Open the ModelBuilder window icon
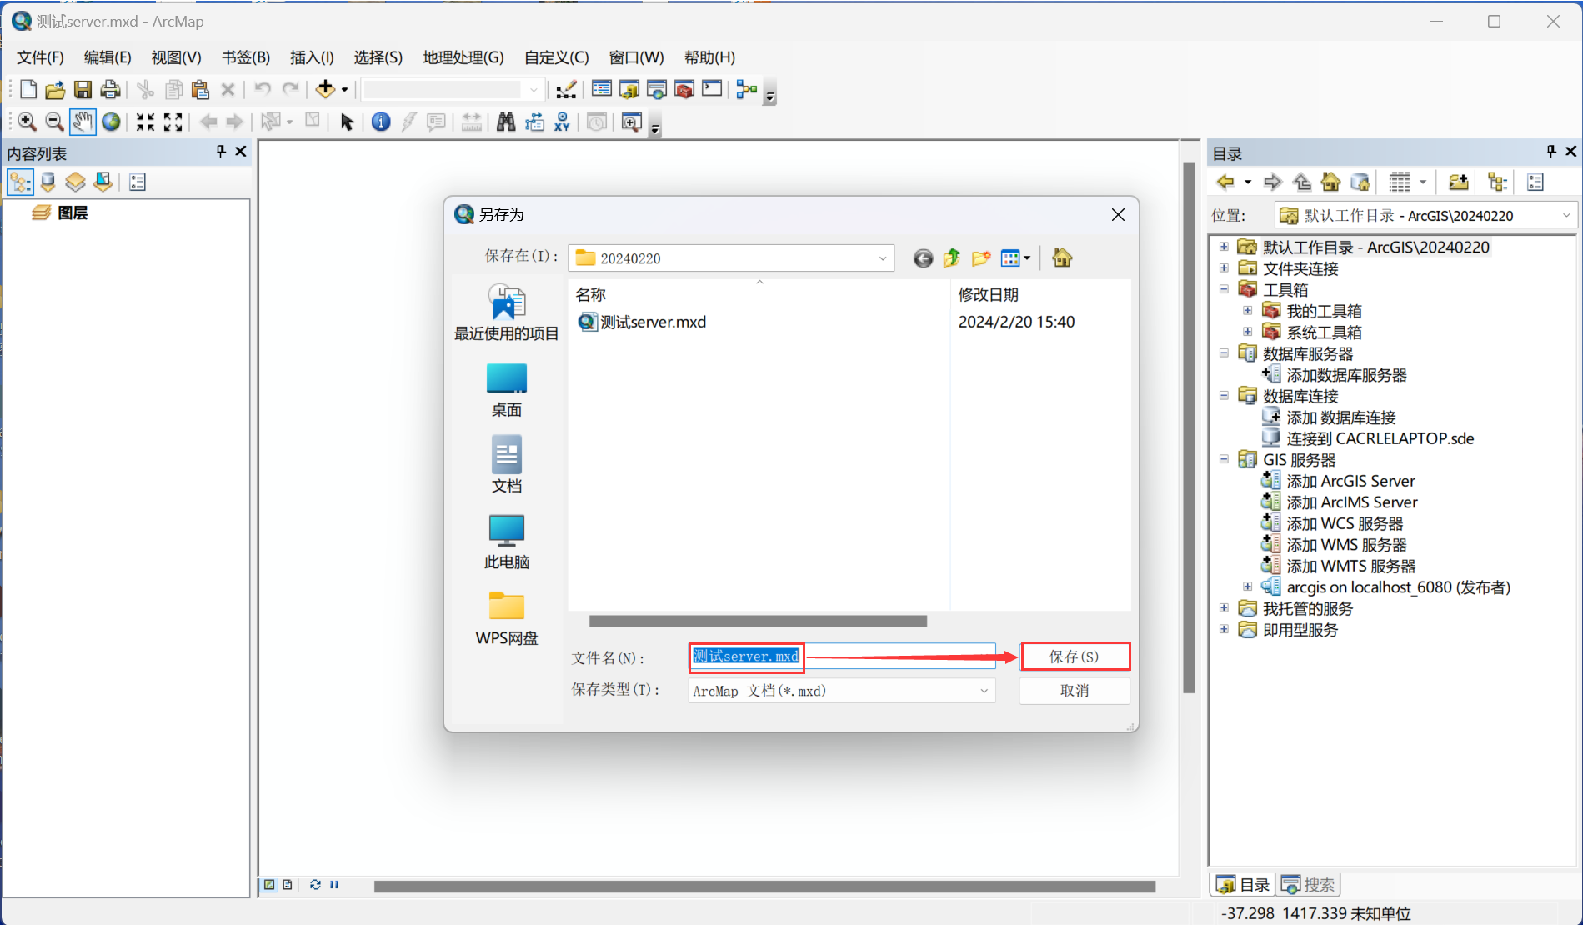Image resolution: width=1583 pixels, height=925 pixels. 747,89
